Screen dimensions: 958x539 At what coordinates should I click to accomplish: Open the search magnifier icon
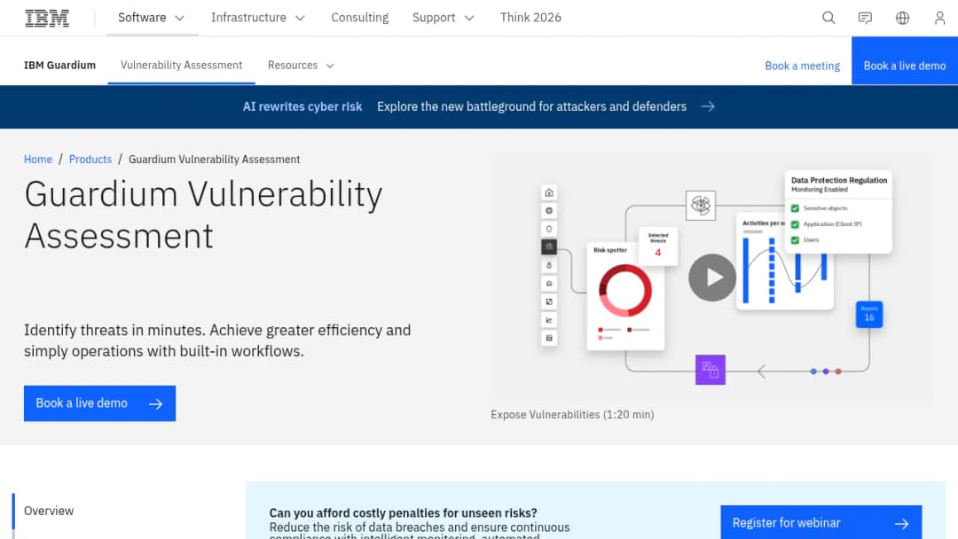click(x=828, y=18)
